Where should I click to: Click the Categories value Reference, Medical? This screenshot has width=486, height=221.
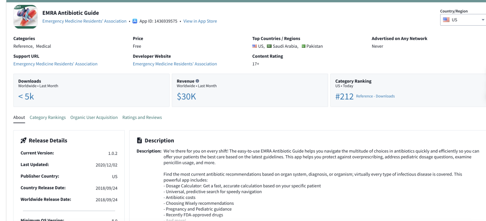(x=32, y=46)
